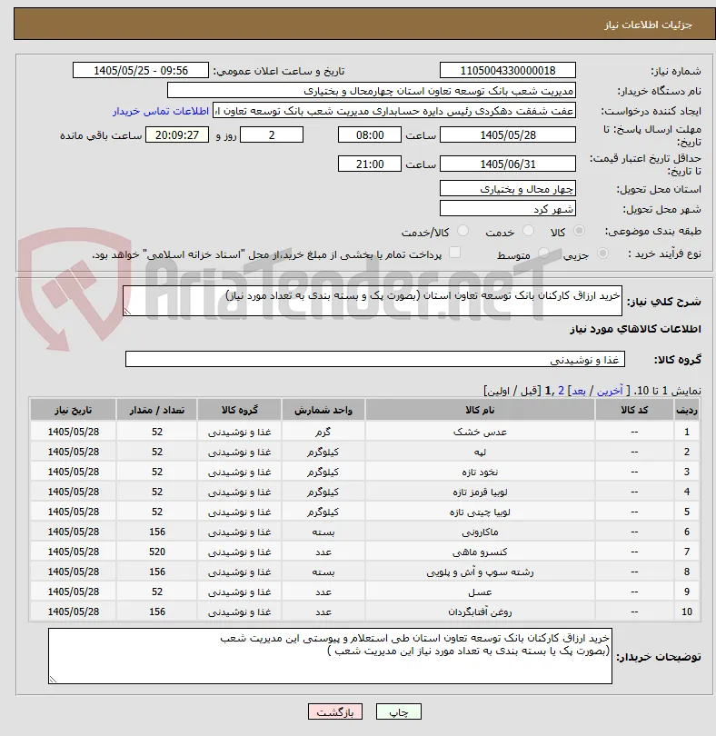Select the عدس خشک item row
Viewport: 716px width, 736px height.
364,432
